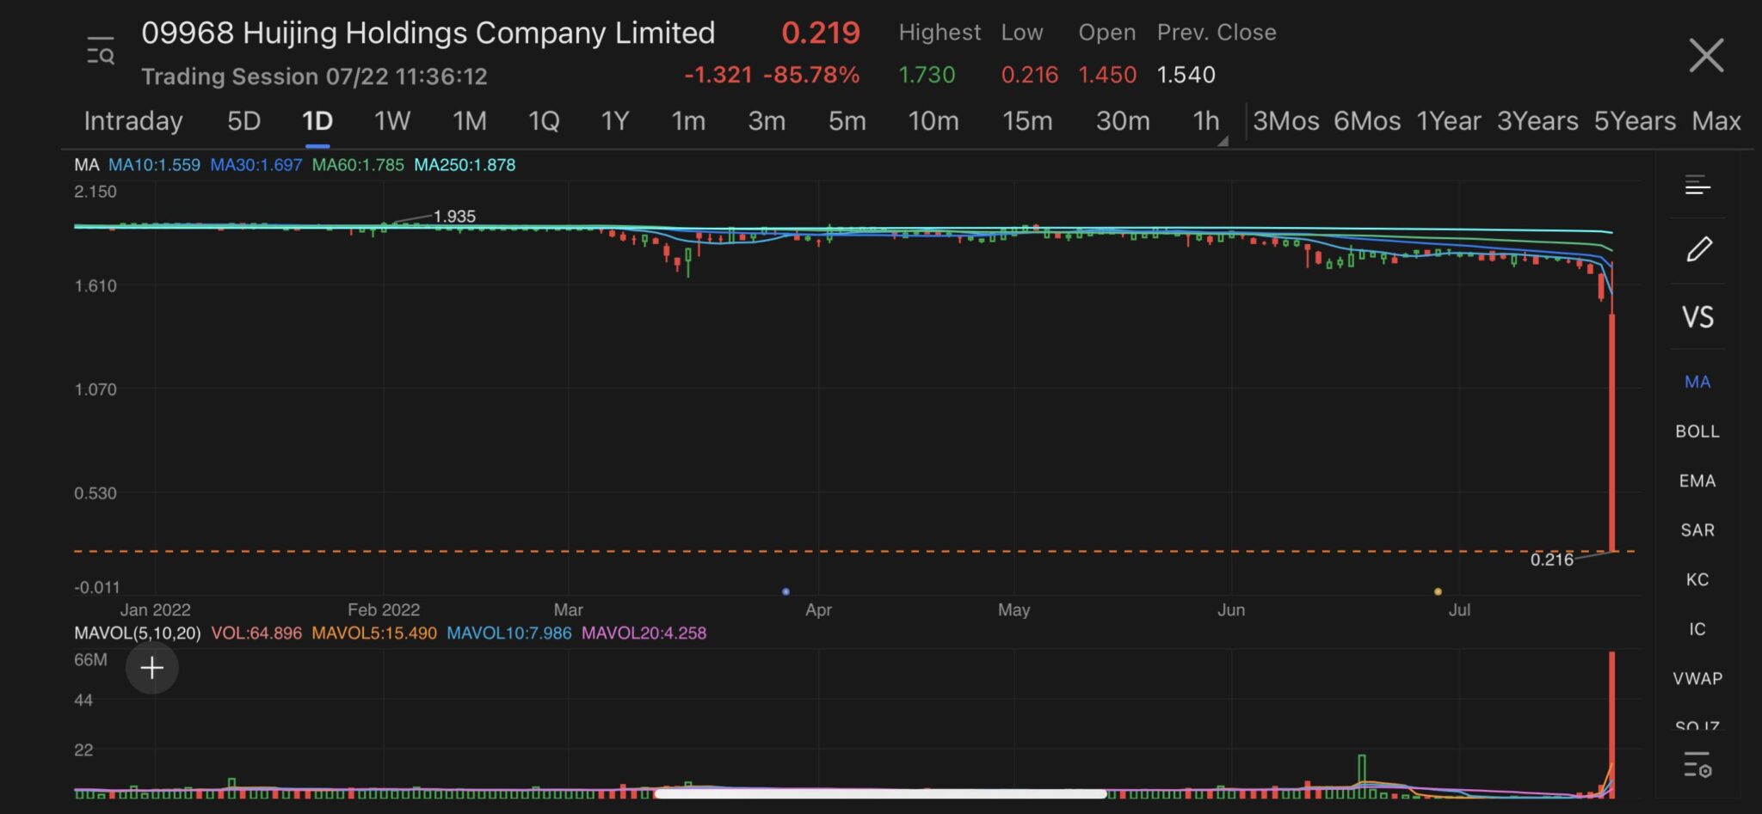Click the MAVOL10:7.986 value
The width and height of the screenshot is (1762, 814).
(x=509, y=633)
